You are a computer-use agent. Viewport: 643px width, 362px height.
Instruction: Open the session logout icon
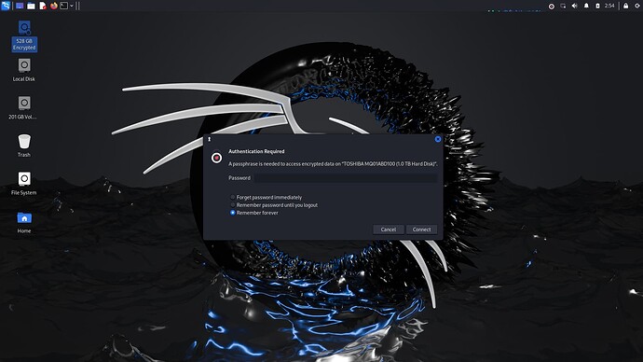pyautogui.click(x=637, y=6)
